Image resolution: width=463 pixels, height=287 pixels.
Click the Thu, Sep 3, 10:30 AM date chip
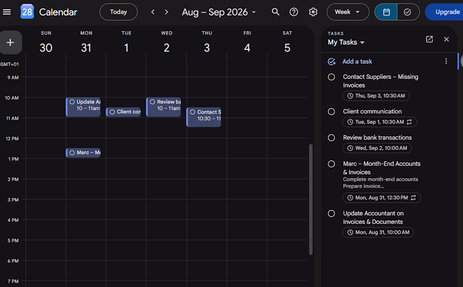coord(376,96)
